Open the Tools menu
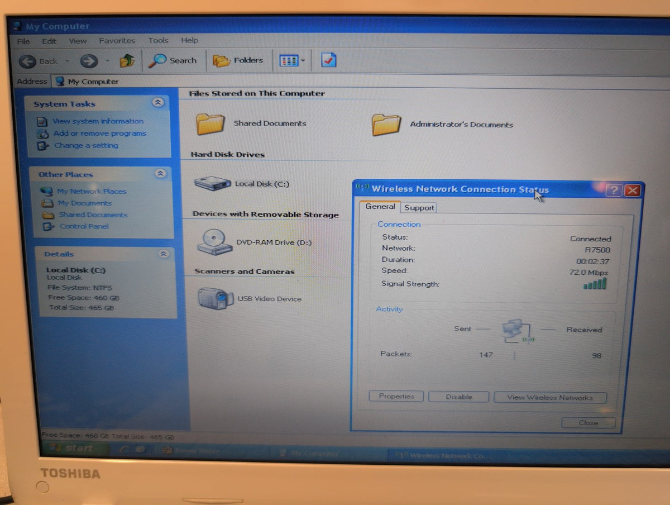The image size is (670, 505). click(x=158, y=40)
